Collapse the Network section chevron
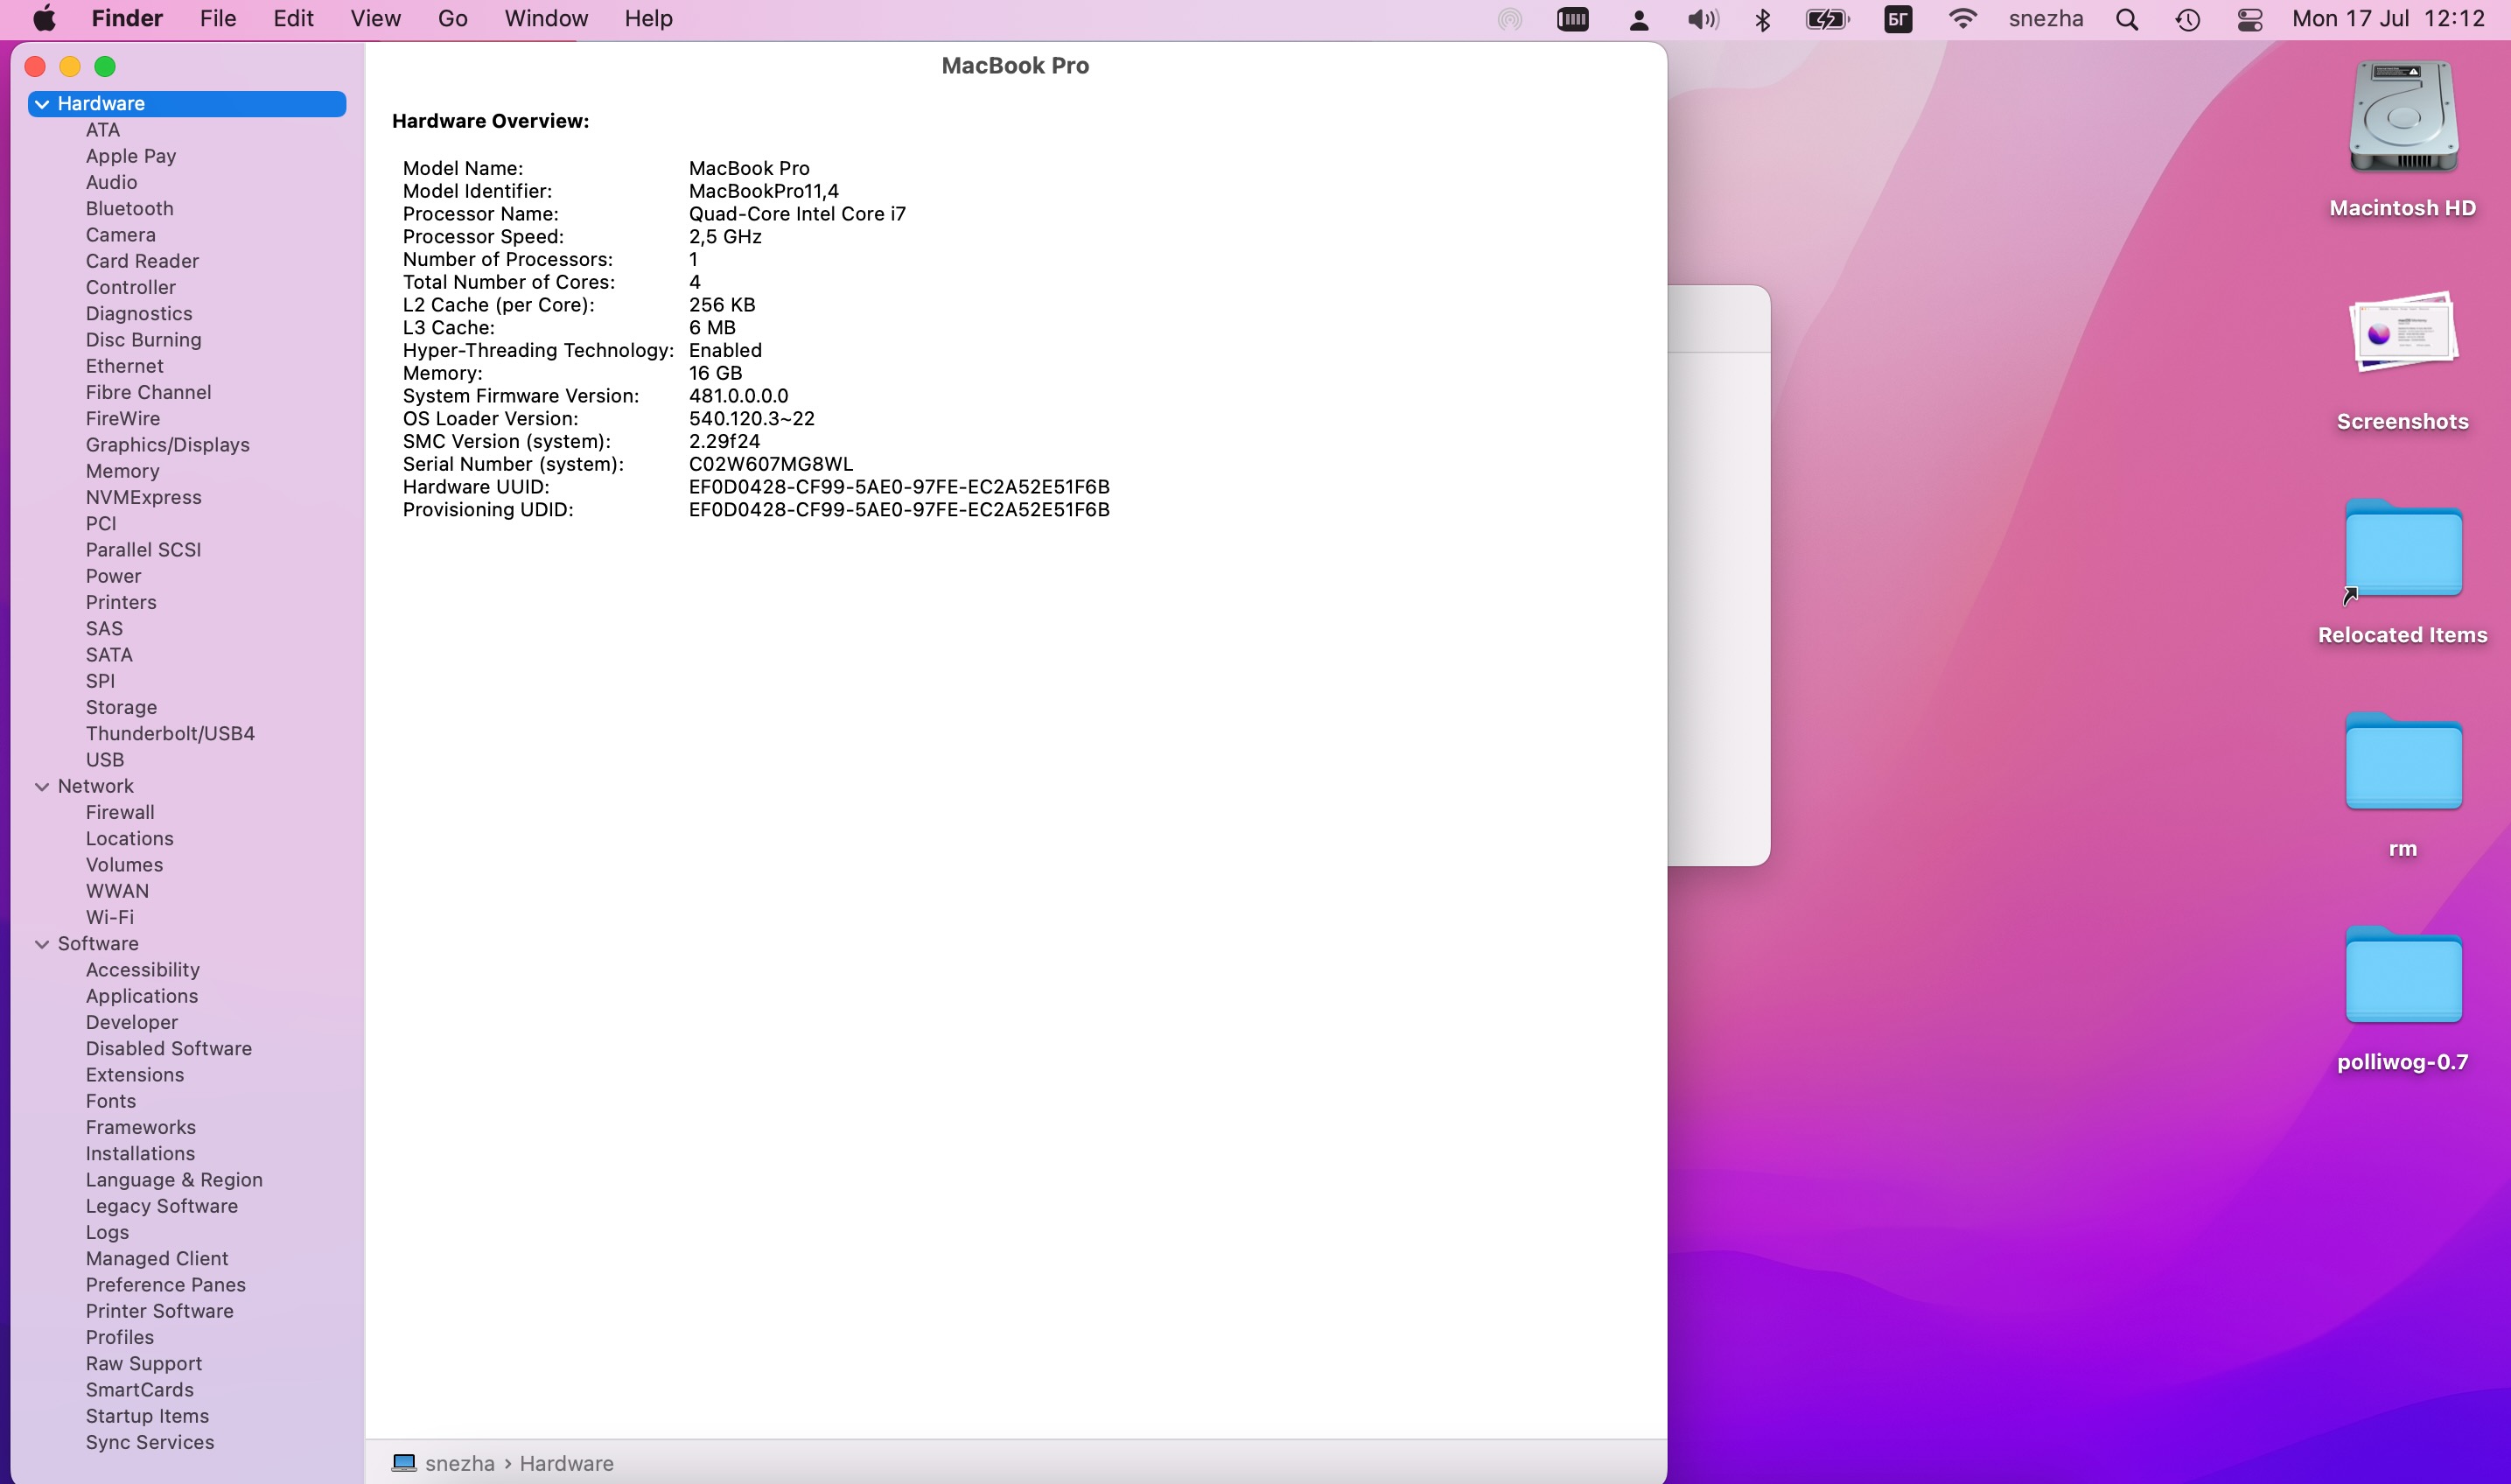 42,787
